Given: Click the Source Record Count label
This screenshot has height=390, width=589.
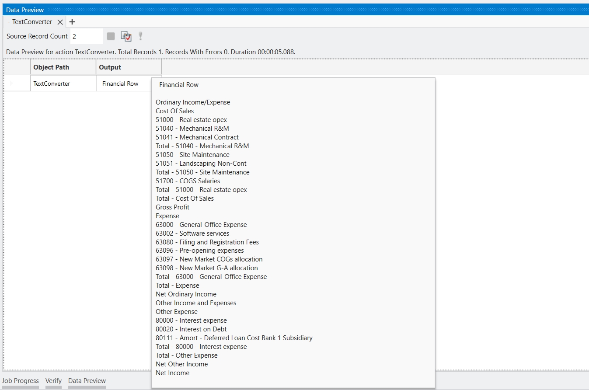Looking at the screenshot, I should tap(37, 36).
